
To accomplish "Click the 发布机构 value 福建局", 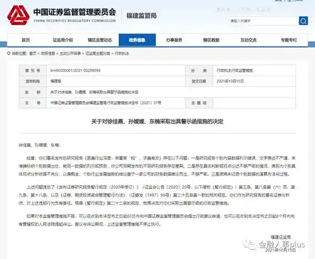I will 56,81.
